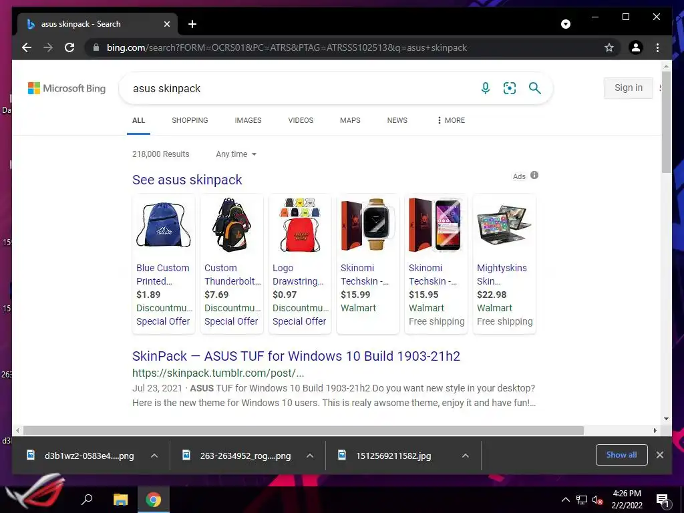Expand the MORE search categories menu
684x513 pixels.
click(x=451, y=120)
